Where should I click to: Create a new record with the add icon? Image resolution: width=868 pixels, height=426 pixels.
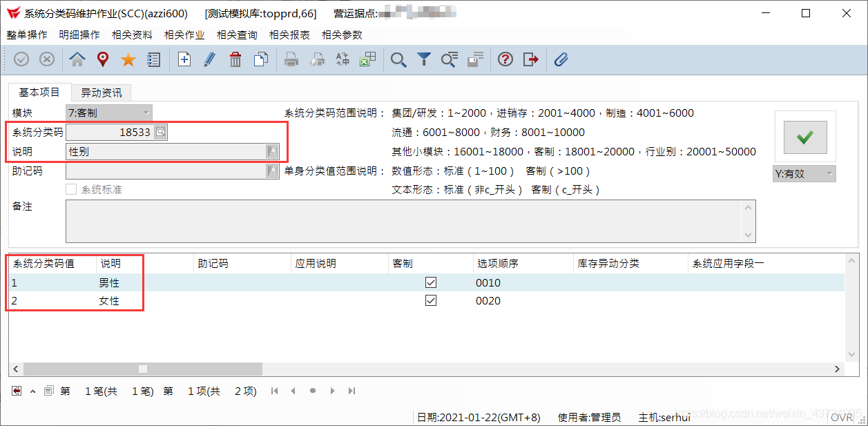[184, 59]
